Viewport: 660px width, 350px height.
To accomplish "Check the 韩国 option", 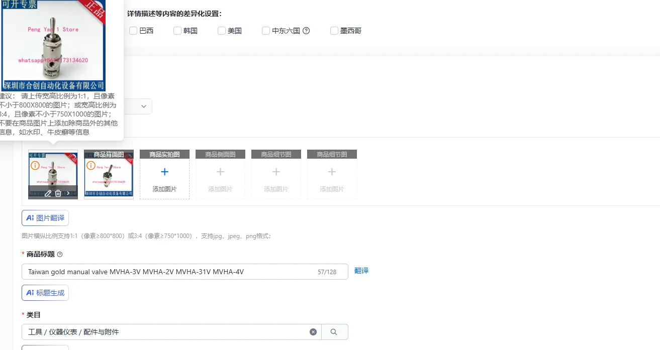I will click(x=177, y=30).
